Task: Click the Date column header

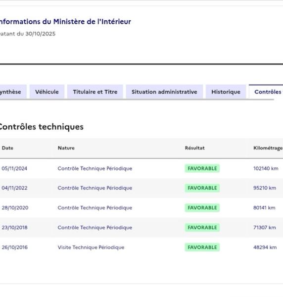Action: pos(7,148)
